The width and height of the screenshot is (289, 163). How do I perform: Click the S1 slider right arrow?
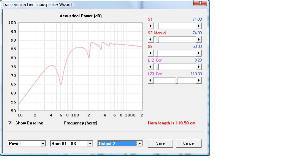[x=199, y=26]
